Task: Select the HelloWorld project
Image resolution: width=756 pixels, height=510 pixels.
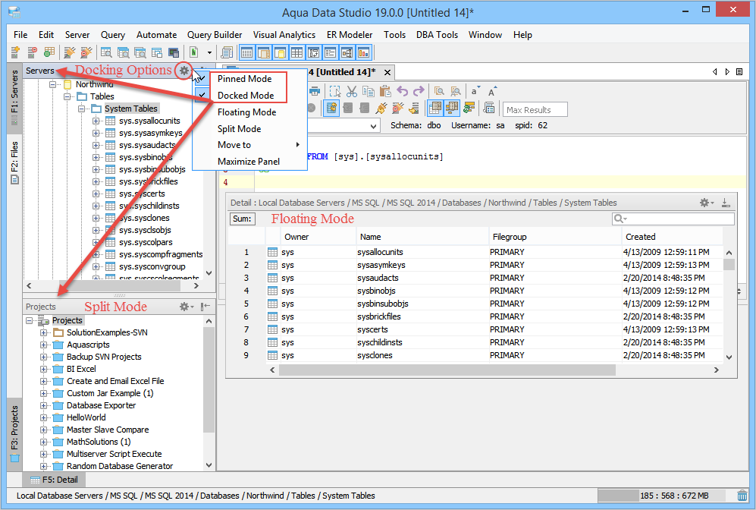Action: pos(86,417)
